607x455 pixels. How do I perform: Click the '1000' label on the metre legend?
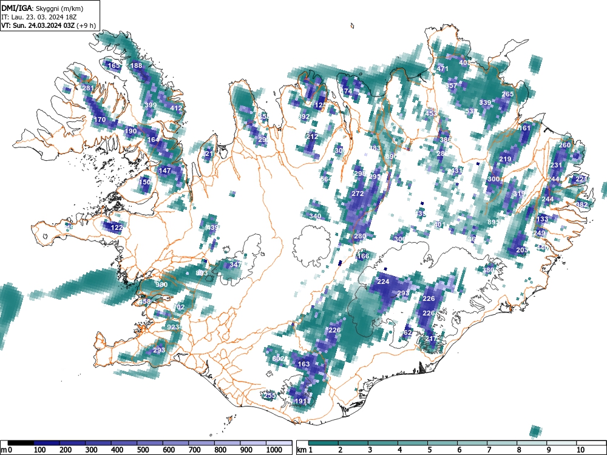coord(274,450)
